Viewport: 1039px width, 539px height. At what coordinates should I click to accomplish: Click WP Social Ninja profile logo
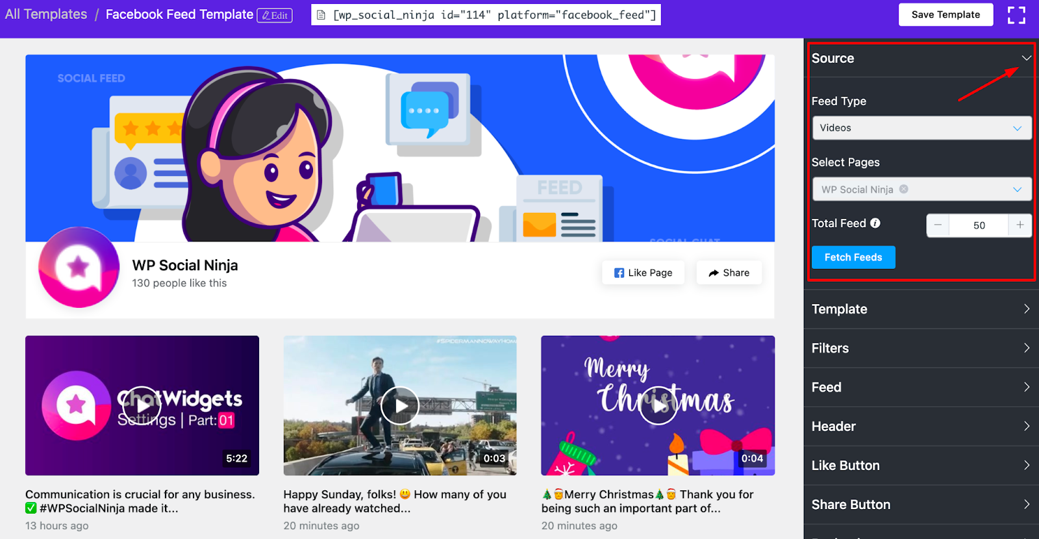coord(79,267)
